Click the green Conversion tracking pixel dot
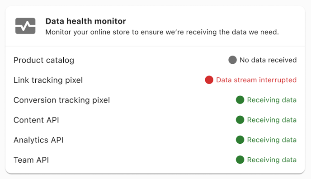Image resolution: width=311 pixels, height=179 pixels. pos(240,100)
